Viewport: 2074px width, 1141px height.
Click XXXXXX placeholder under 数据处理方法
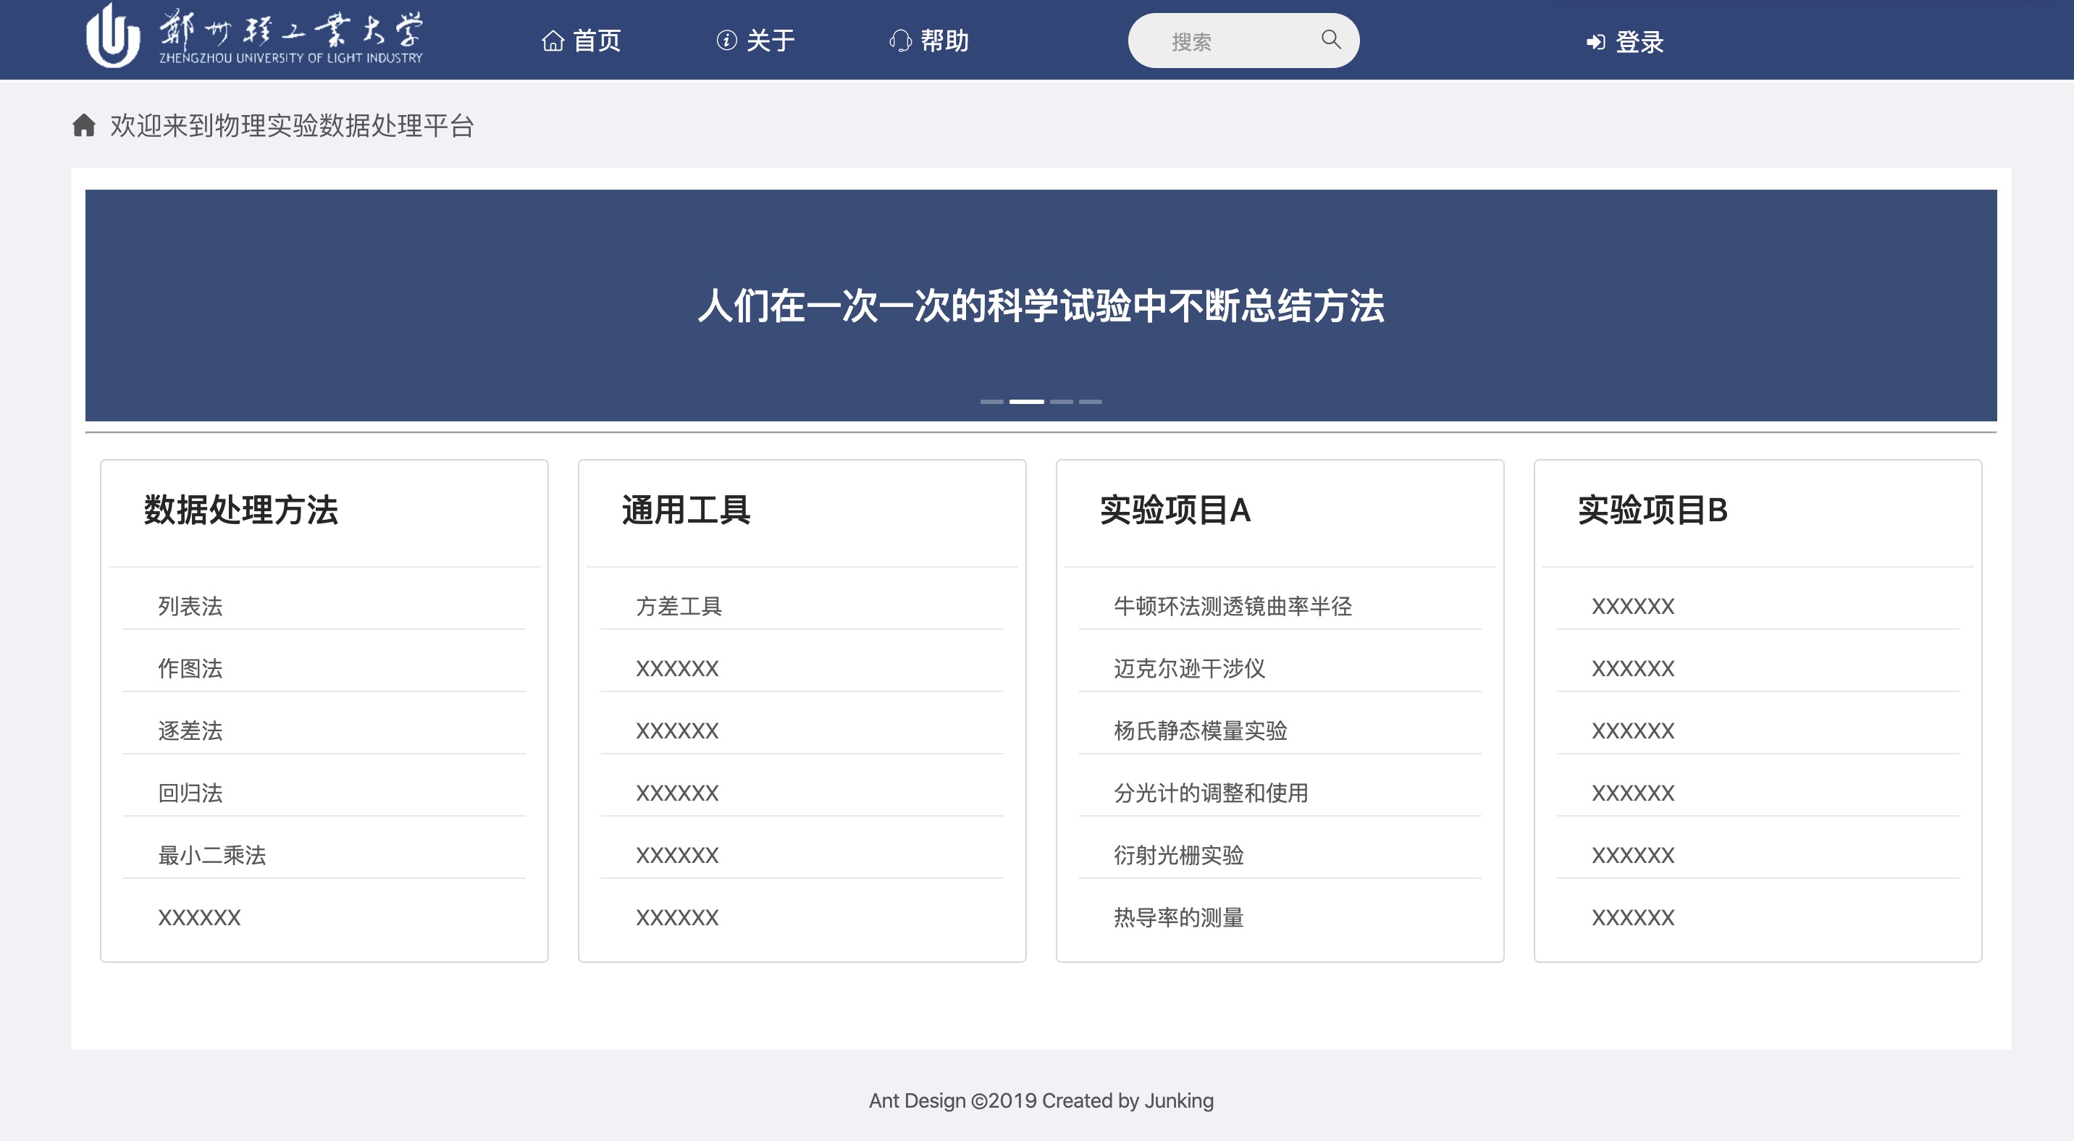click(200, 917)
